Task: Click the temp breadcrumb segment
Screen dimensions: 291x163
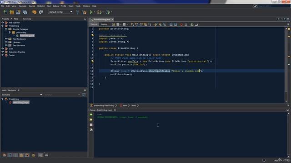Action: [x=134, y=105]
